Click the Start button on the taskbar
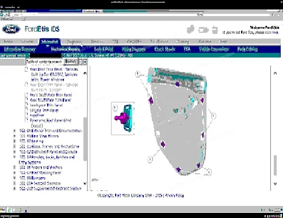283x218 pixels. (3, 210)
